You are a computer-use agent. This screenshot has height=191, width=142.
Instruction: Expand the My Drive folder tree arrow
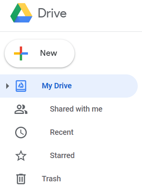[7, 86]
